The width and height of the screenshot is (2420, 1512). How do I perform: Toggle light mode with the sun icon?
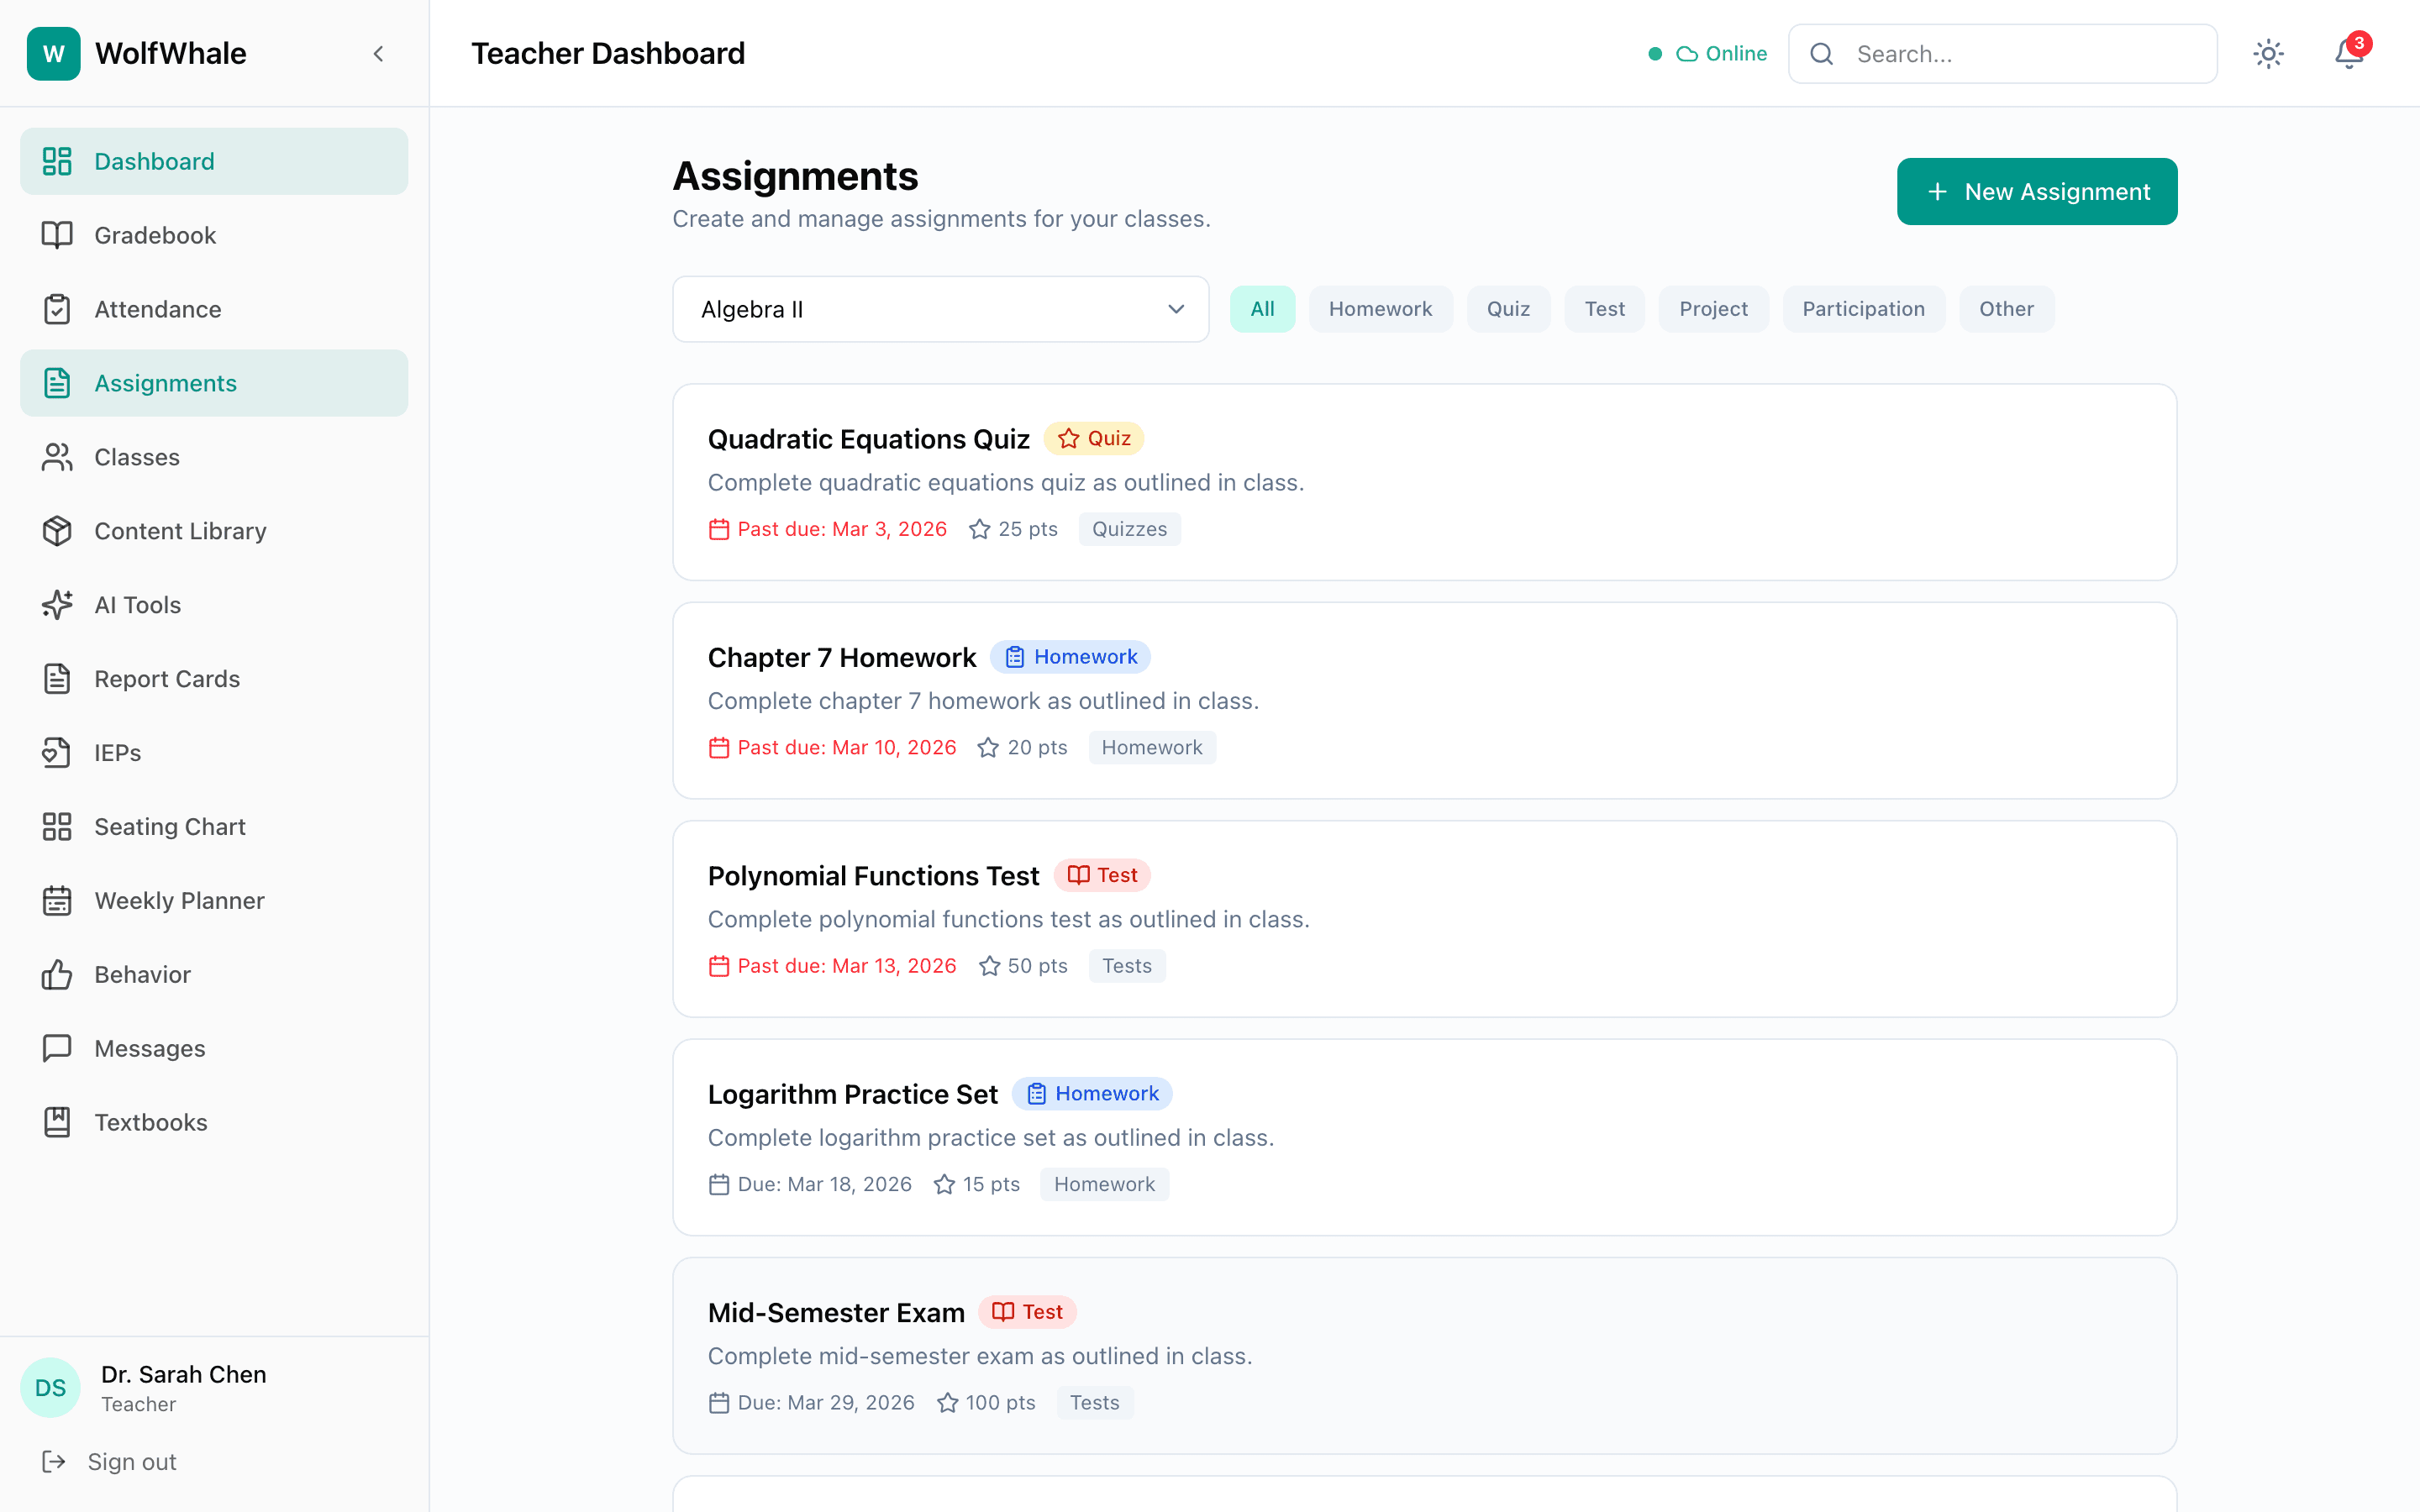(2269, 53)
